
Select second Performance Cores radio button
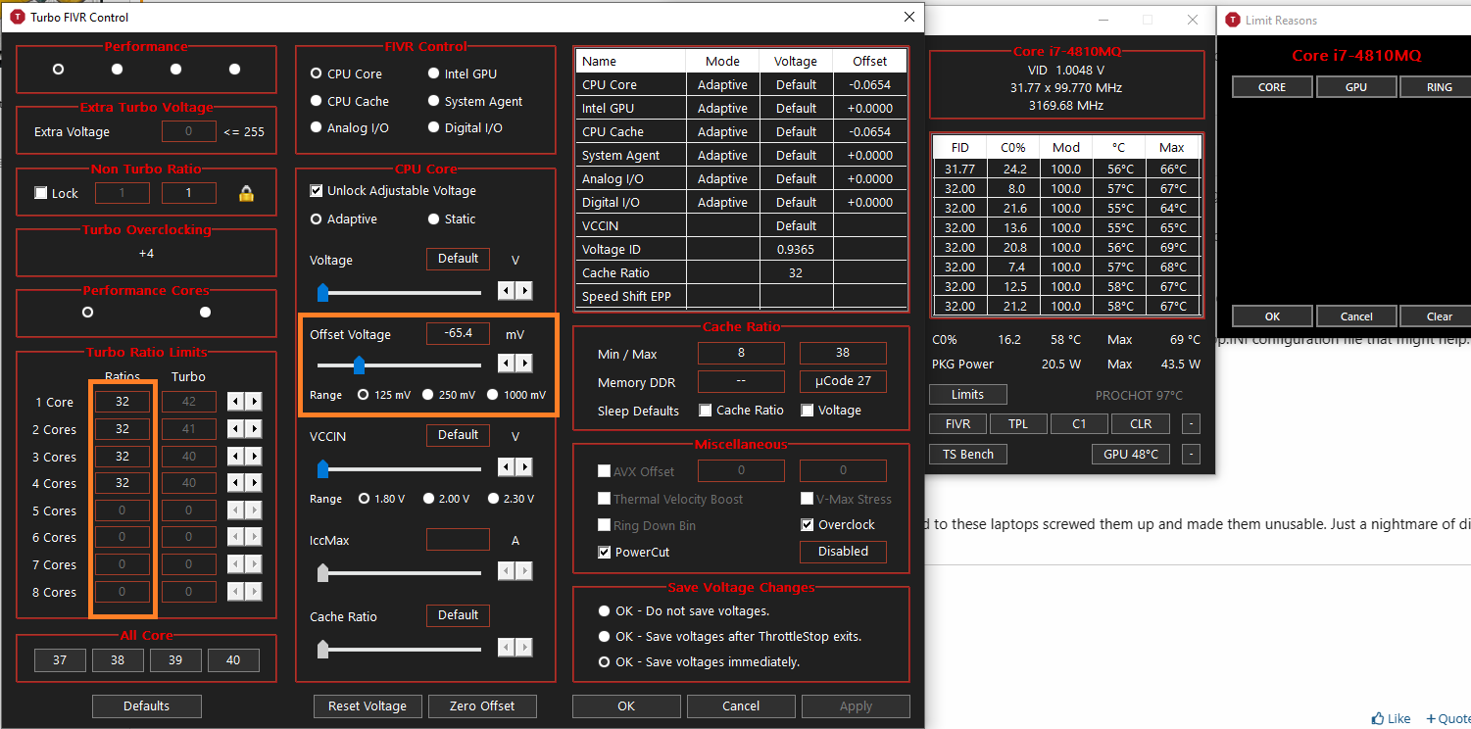205,312
